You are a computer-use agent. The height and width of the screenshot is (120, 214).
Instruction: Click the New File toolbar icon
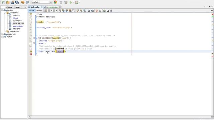coord(3,2)
